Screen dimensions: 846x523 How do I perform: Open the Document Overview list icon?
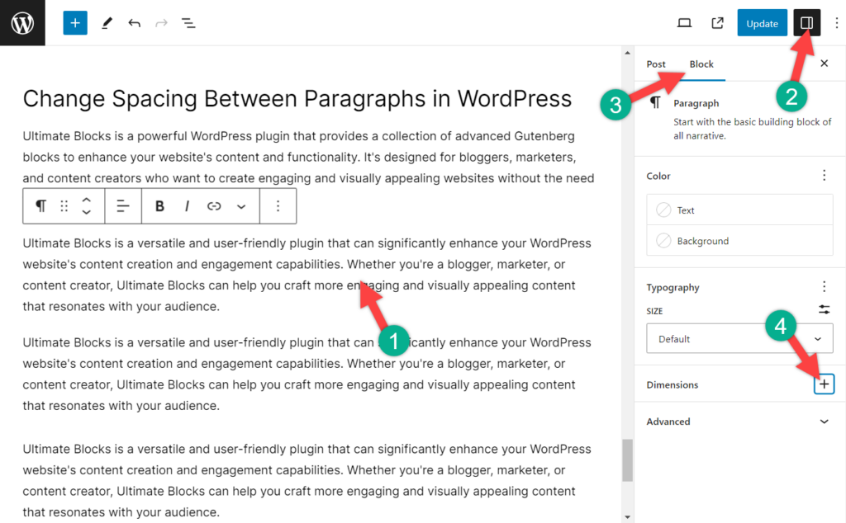[188, 23]
